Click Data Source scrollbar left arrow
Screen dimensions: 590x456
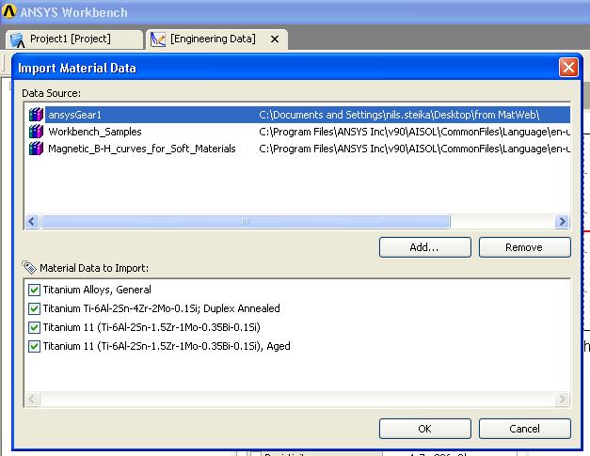click(x=32, y=222)
